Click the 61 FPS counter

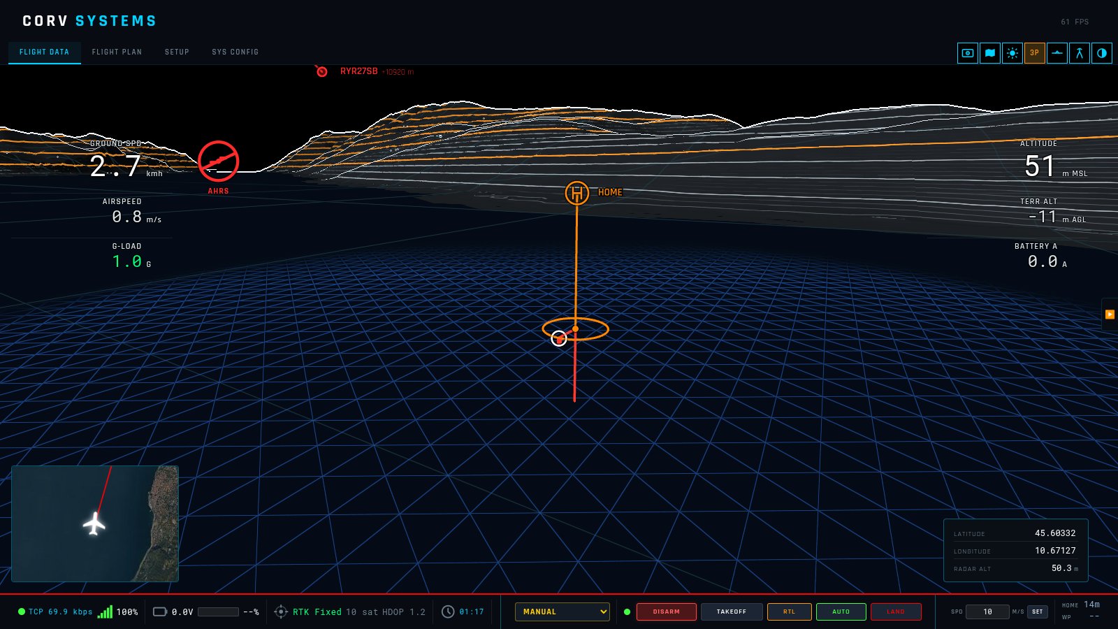pos(1075,22)
